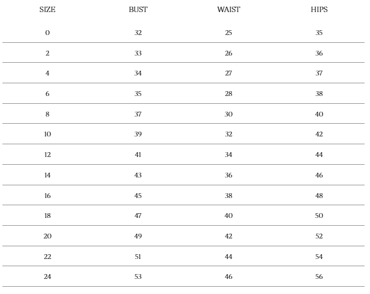Click the waist value 27 for size 4
The height and width of the screenshot is (294, 370).
[x=228, y=74]
